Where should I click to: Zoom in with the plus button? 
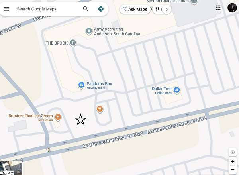click(233, 161)
